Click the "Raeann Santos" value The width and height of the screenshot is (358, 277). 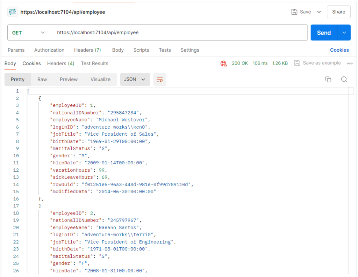point(117,227)
